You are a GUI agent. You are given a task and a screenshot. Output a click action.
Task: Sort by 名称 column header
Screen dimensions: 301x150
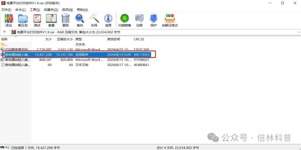pos(16,39)
